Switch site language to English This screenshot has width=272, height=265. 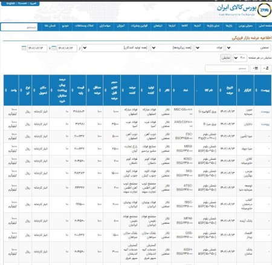(10, 4)
